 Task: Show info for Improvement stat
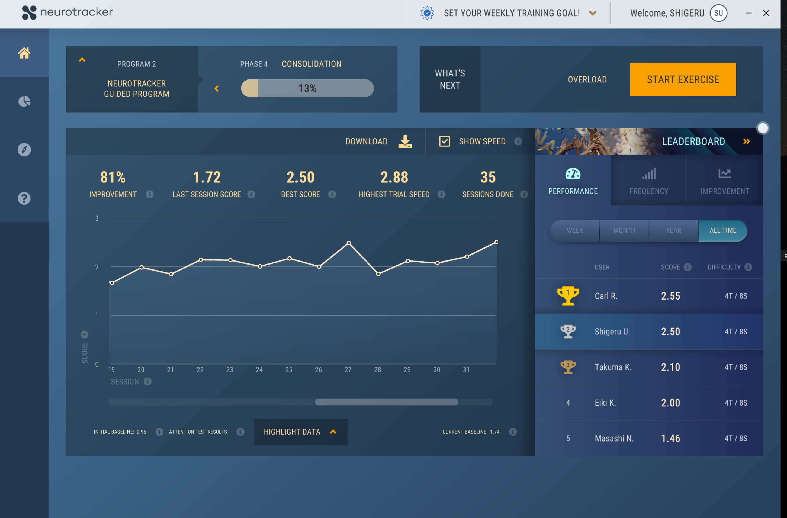[150, 194]
